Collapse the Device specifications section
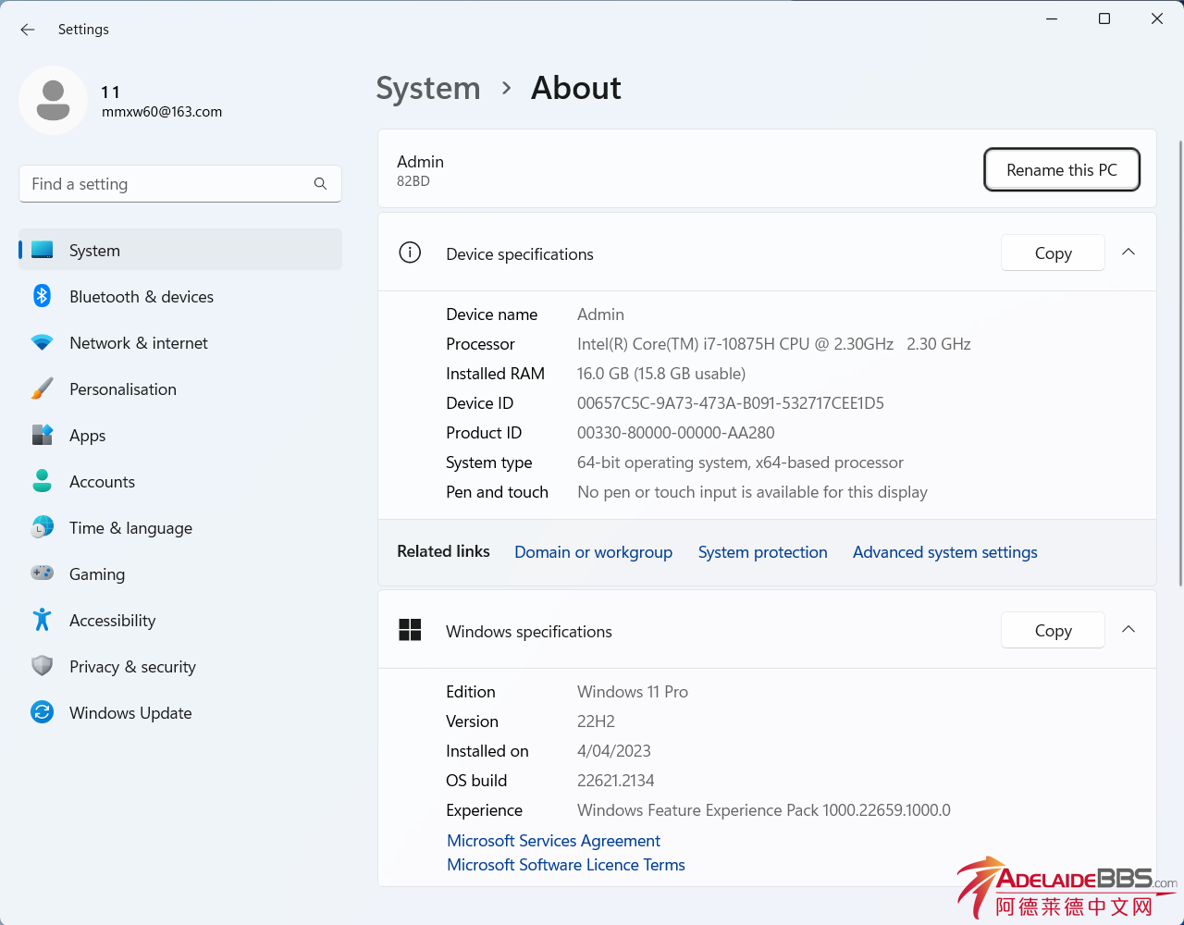Screen dimensions: 1184x925 point(1128,252)
